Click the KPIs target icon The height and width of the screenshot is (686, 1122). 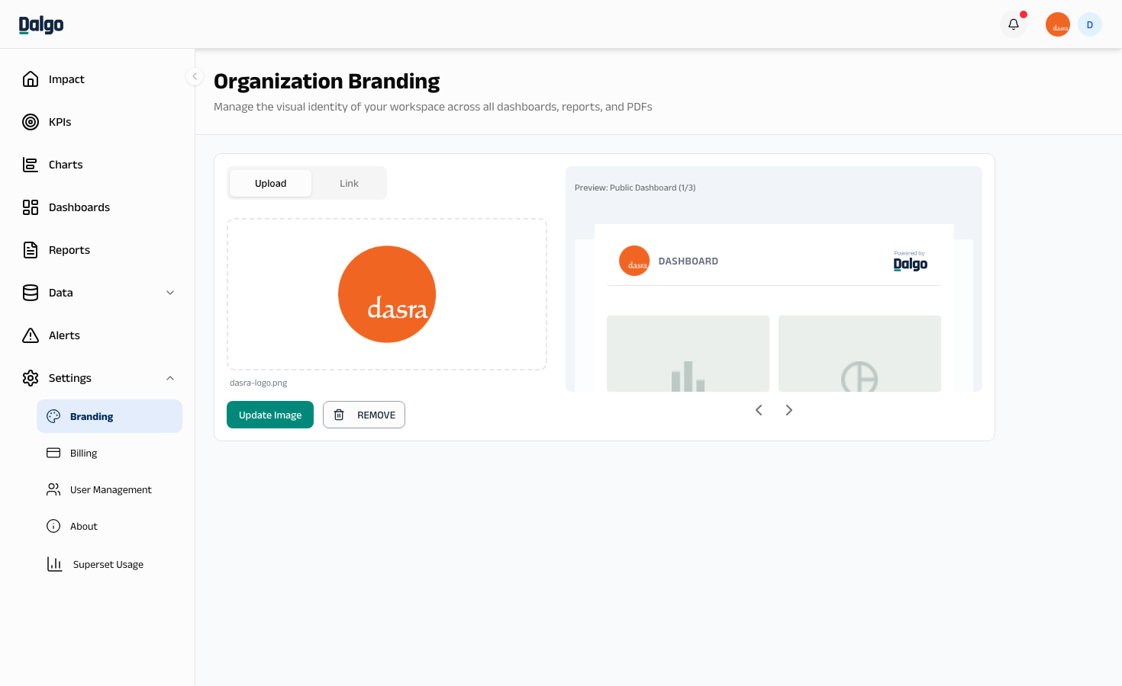tap(31, 122)
